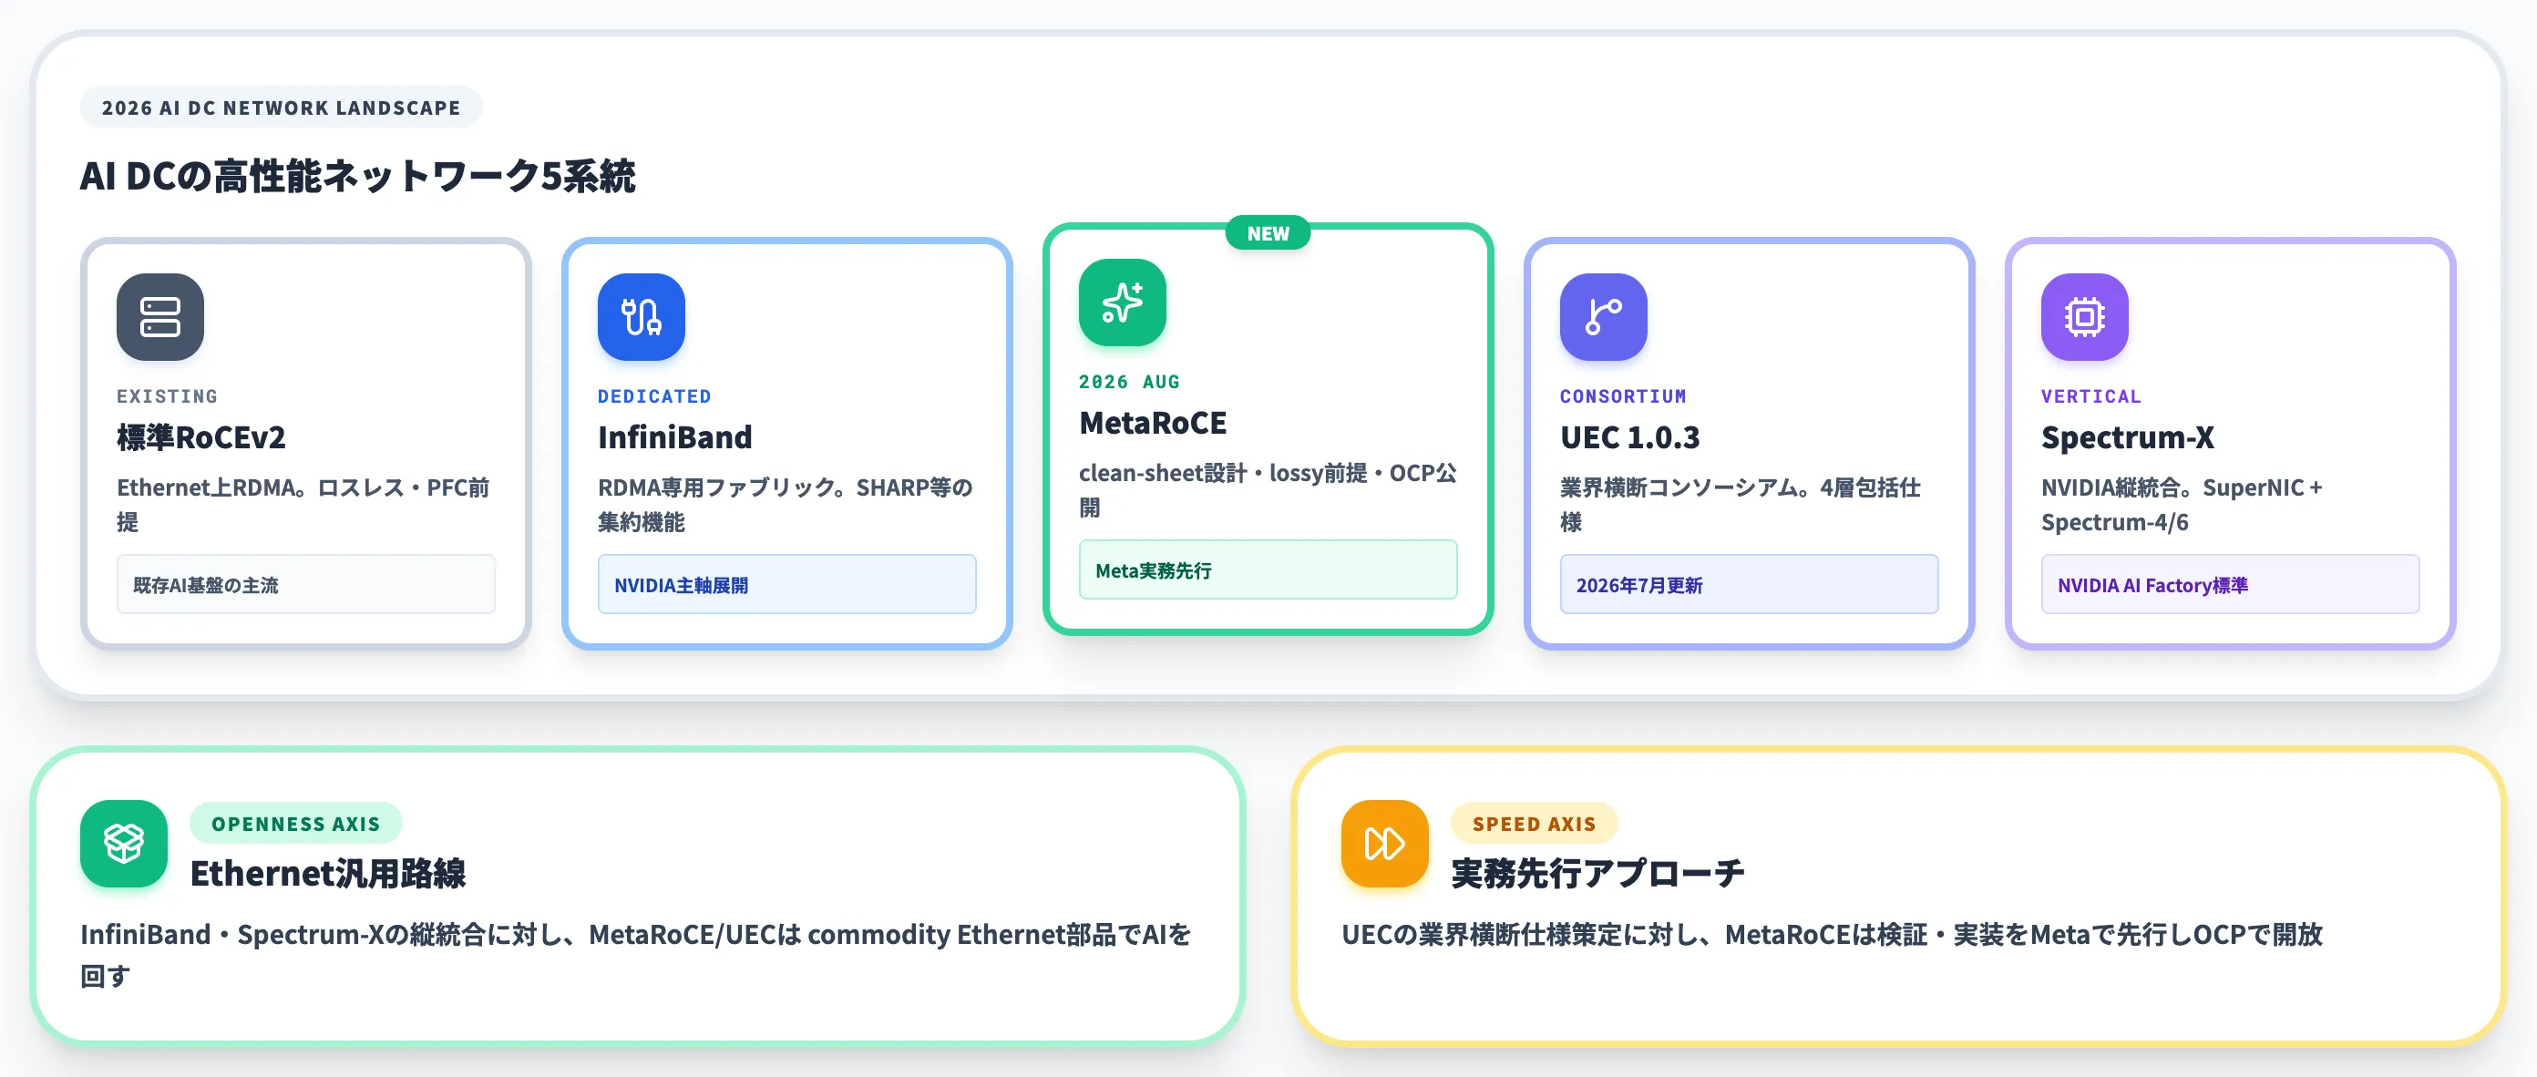The image size is (2537, 1077).
Task: Click the description starting 業界横断コンソーシアム
Action: coord(1741,504)
